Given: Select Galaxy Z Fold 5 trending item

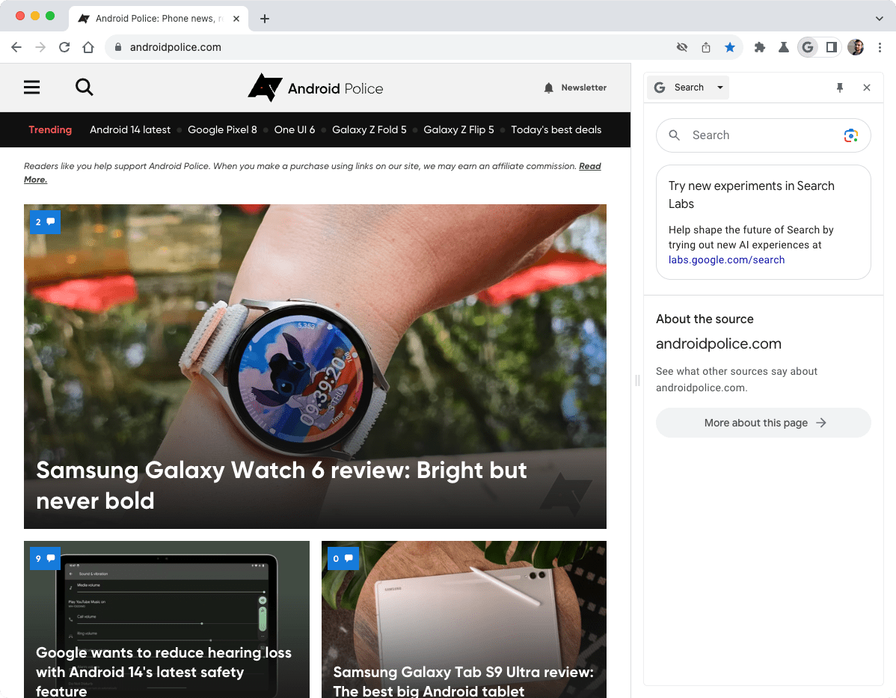Looking at the screenshot, I should [369, 129].
